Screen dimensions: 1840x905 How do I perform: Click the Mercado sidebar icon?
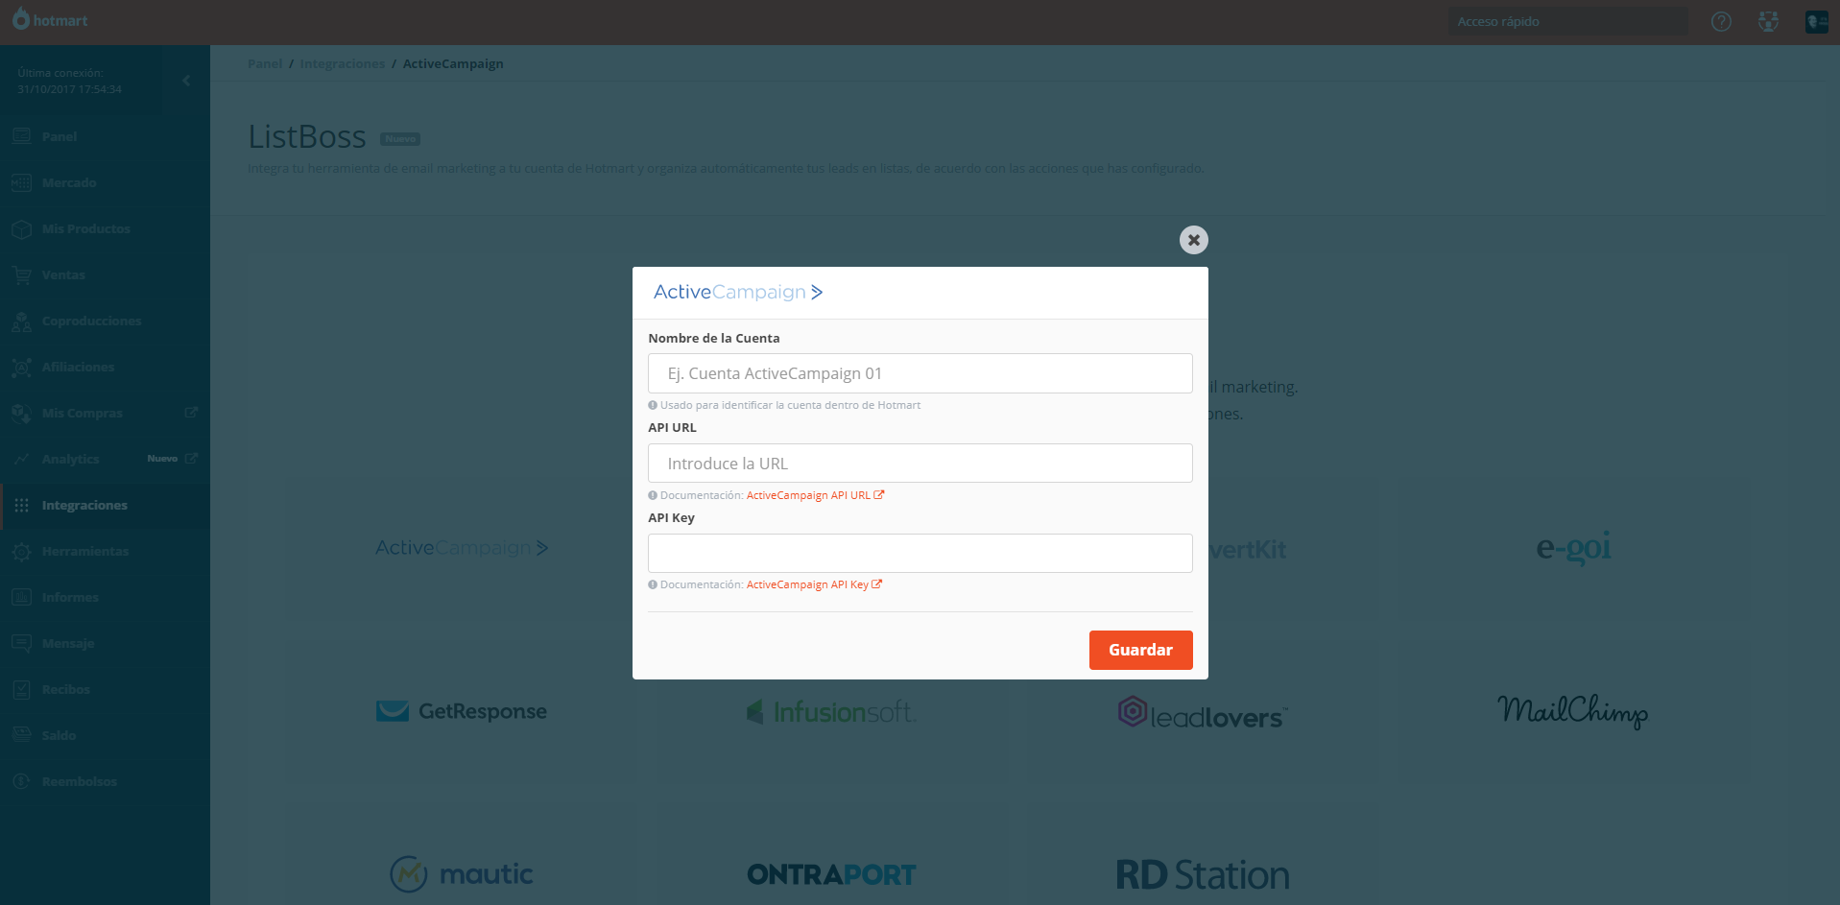click(x=21, y=182)
